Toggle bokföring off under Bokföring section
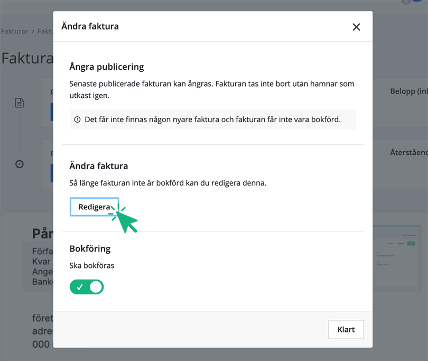Viewport: 428px width, 361px height. pyautogui.click(x=87, y=286)
